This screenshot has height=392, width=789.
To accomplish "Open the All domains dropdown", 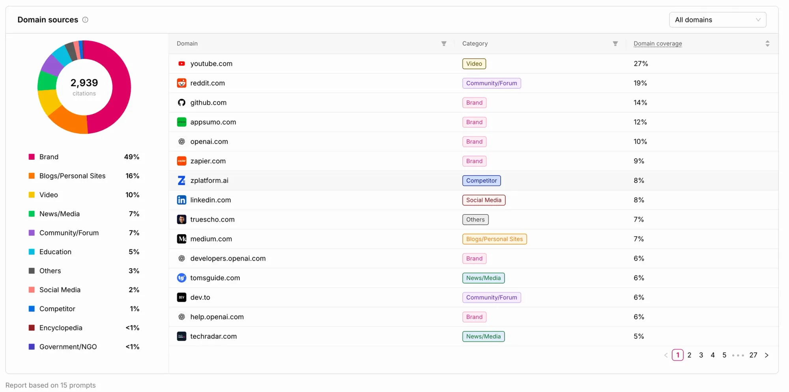I will 718,20.
